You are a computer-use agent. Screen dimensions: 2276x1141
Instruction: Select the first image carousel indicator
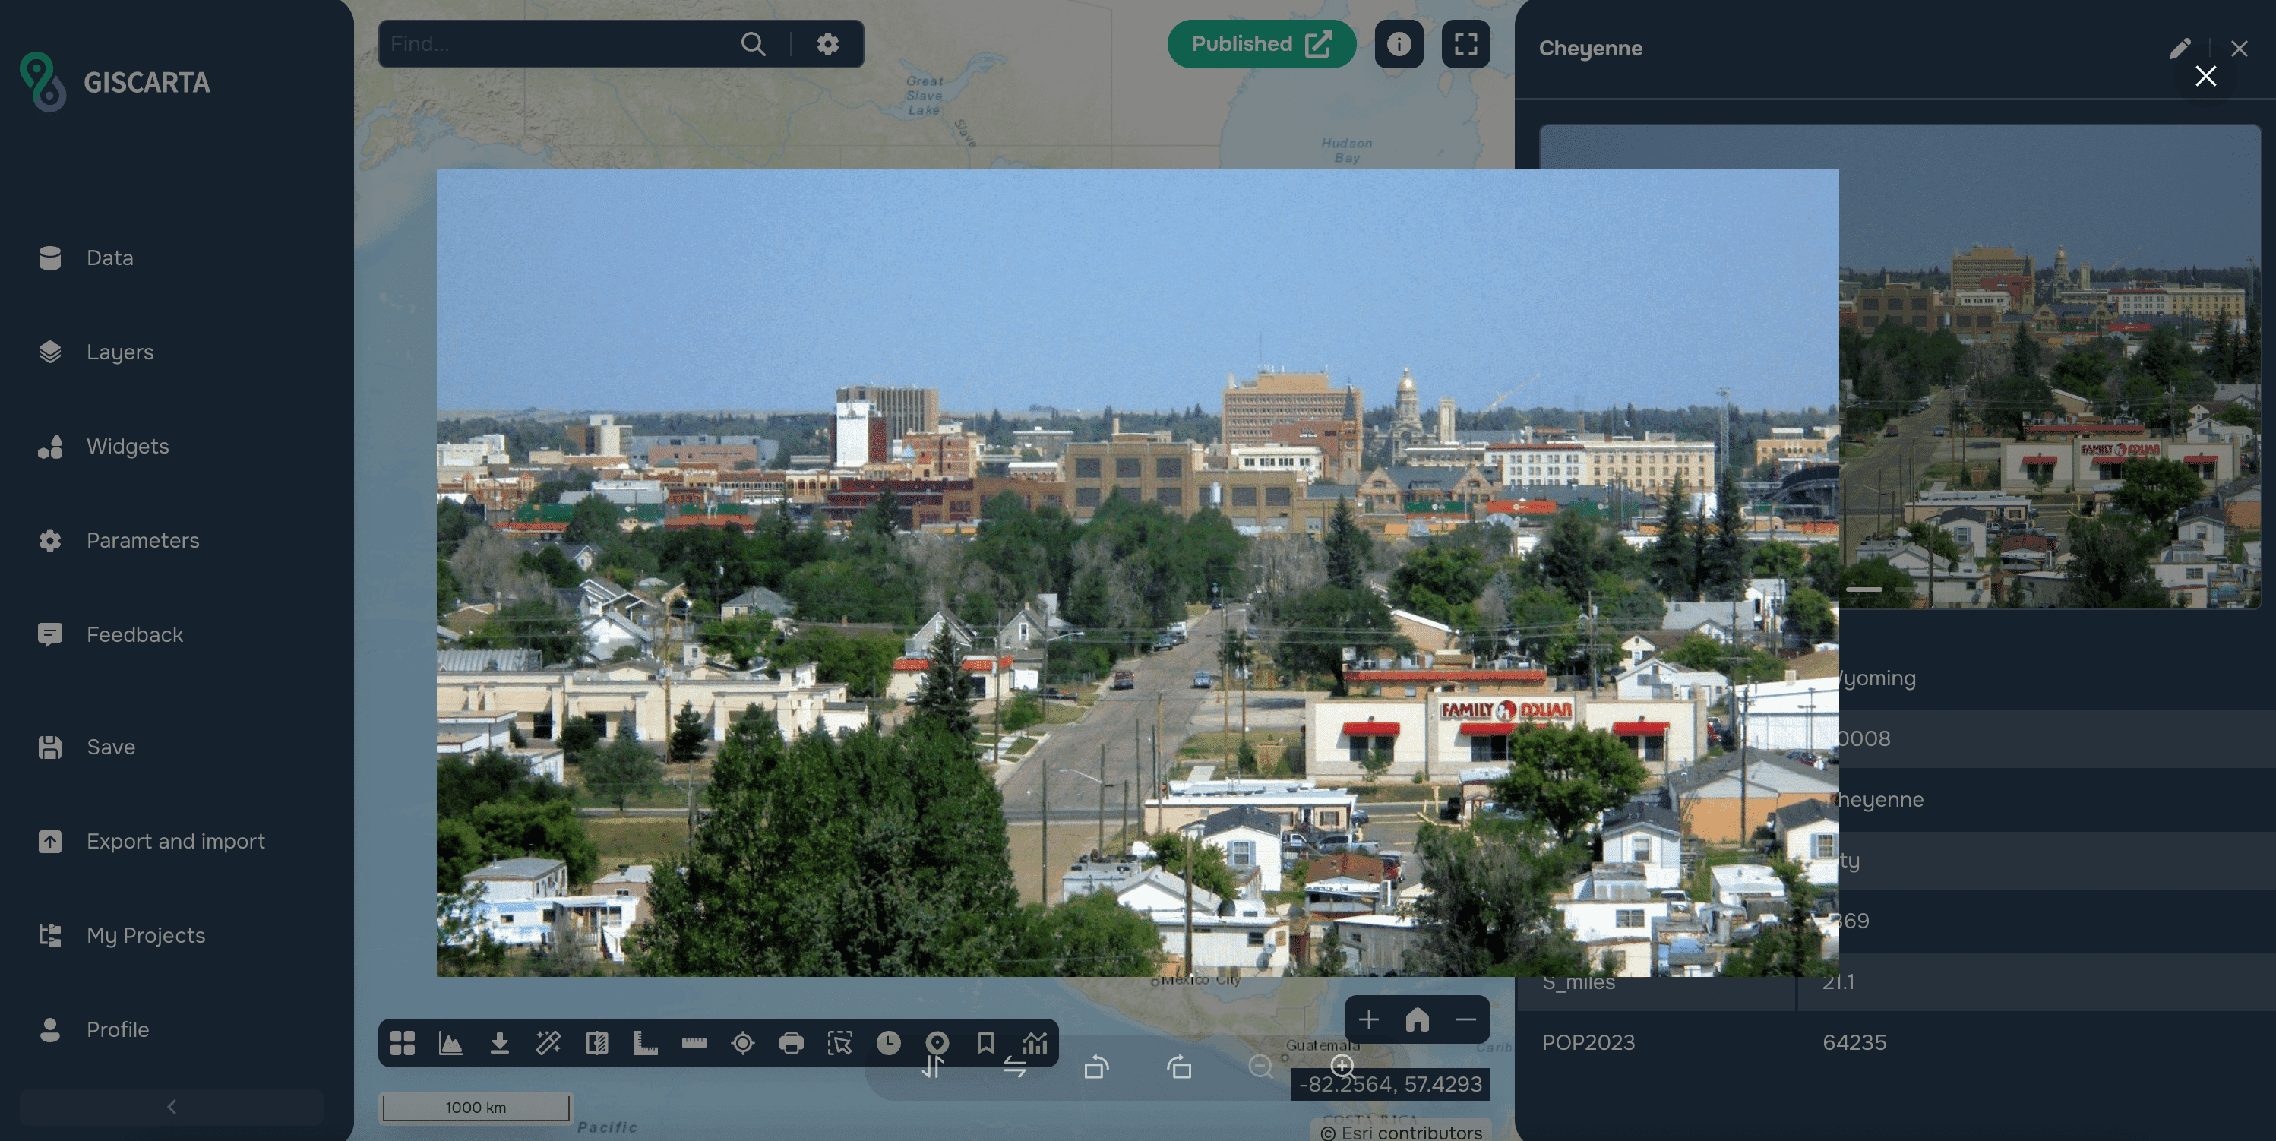point(1863,589)
